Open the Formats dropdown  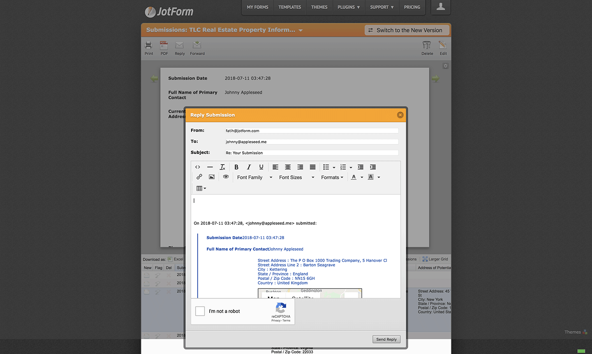coord(332,177)
